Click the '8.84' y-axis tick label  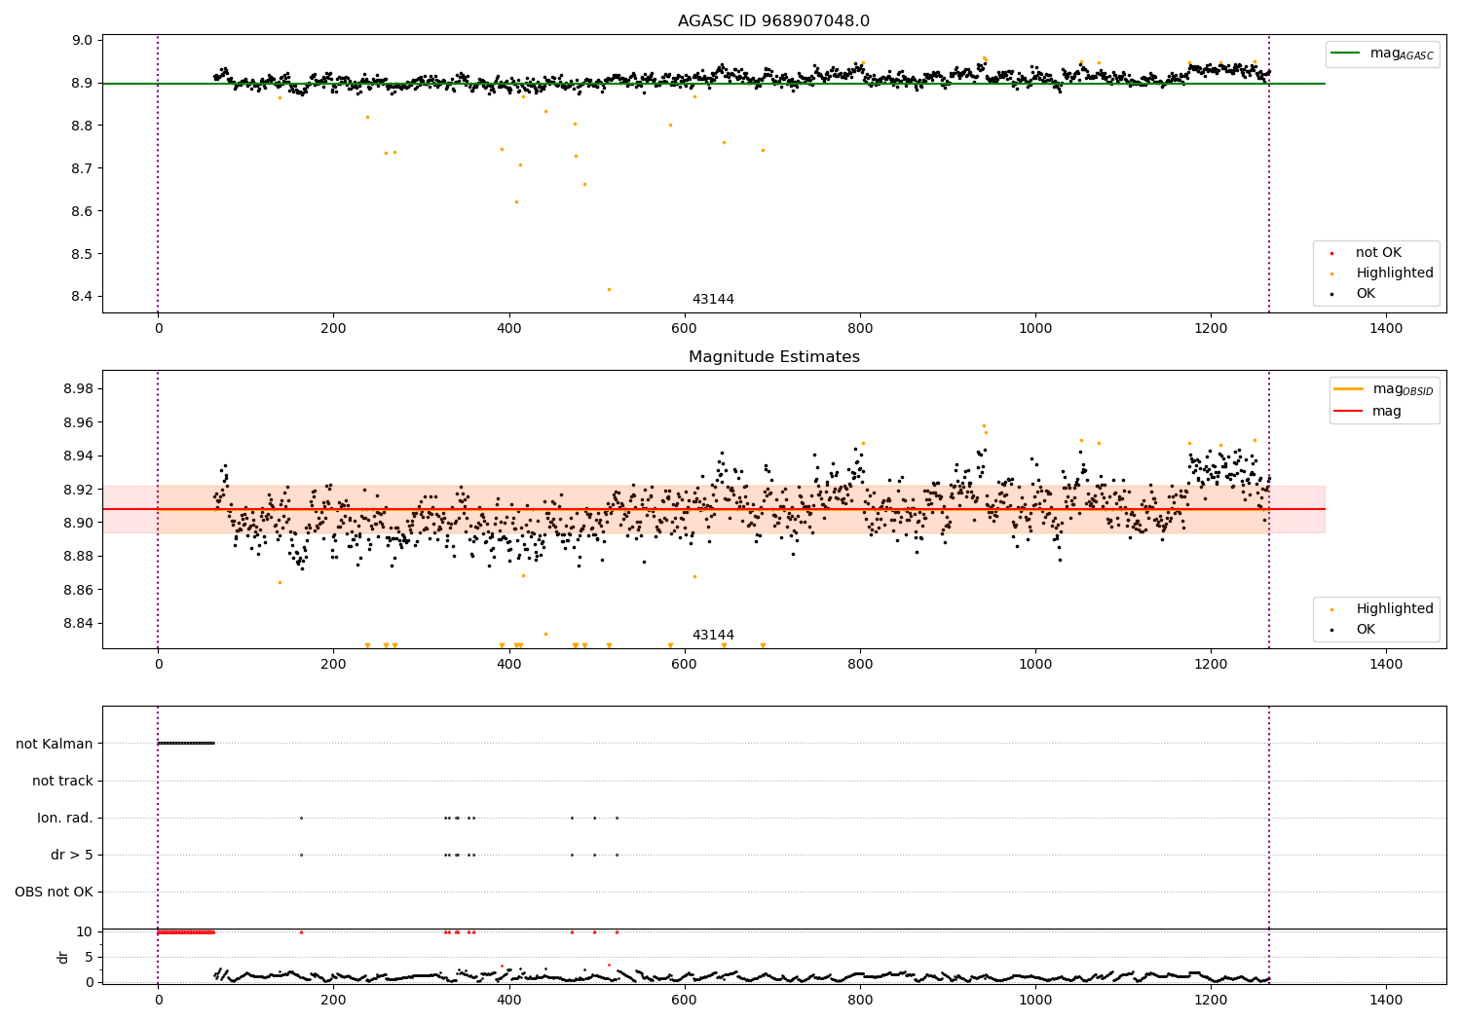[80, 623]
